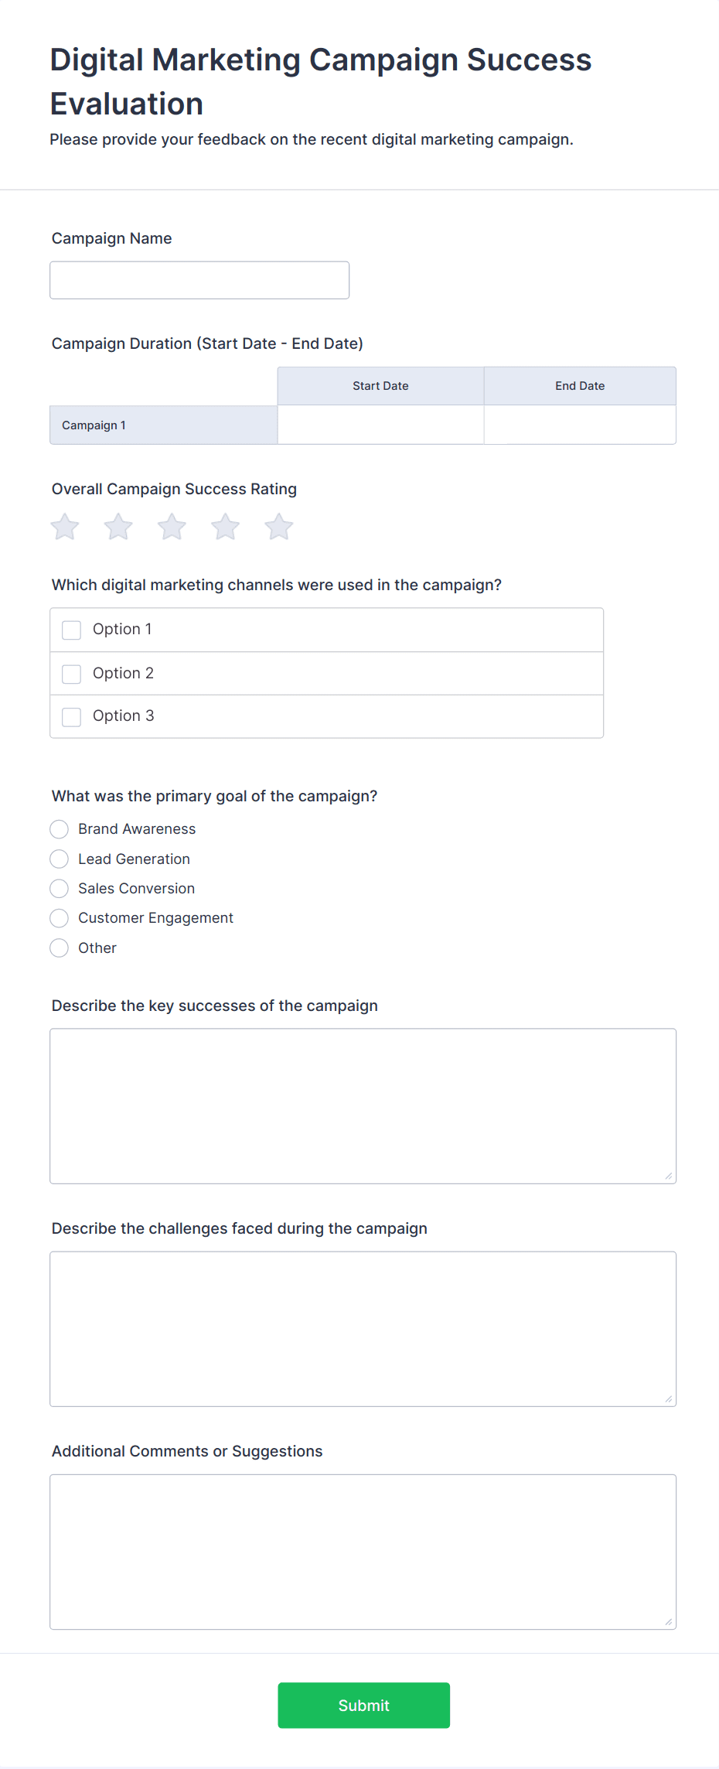Viewport: 719px width, 1769px height.
Task: Click the End Date cell for Campaign 1
Action: click(579, 424)
